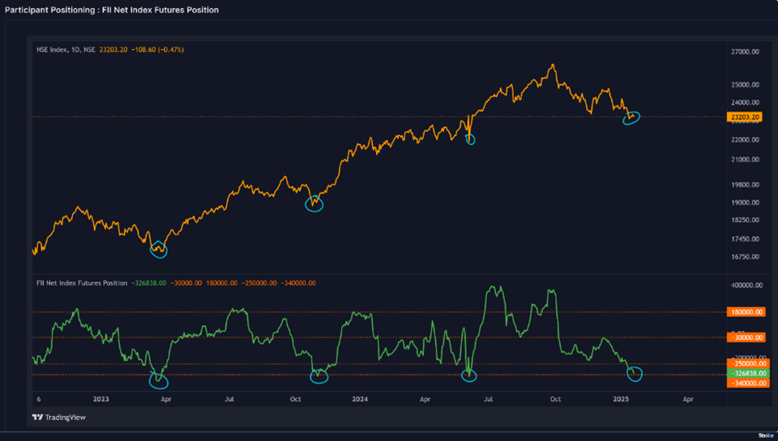Click the 2023 label on time axis
778x441 pixels.
tap(100, 400)
